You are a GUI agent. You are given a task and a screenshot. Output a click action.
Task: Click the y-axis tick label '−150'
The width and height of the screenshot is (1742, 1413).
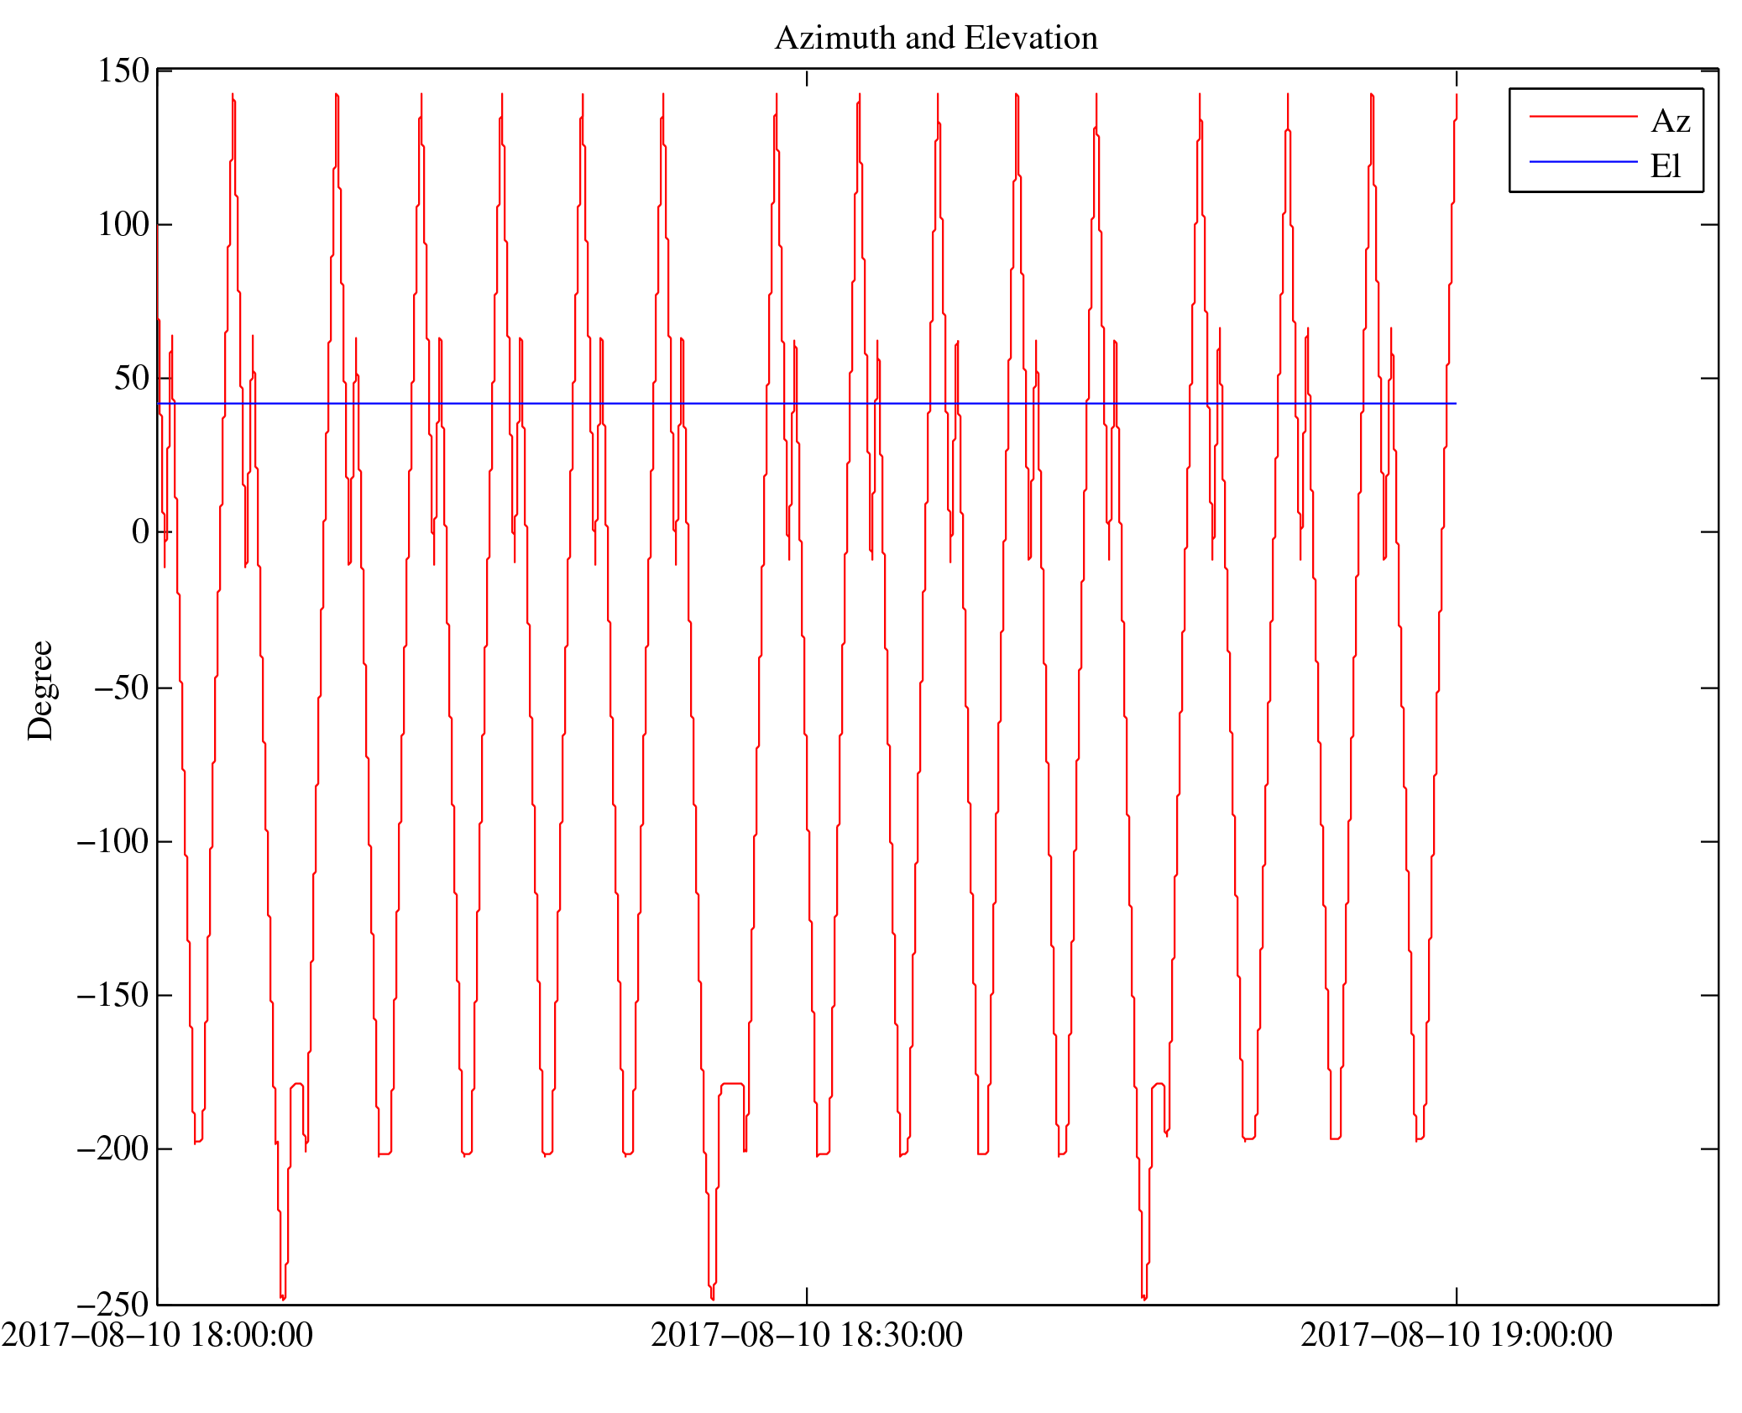[x=113, y=995]
